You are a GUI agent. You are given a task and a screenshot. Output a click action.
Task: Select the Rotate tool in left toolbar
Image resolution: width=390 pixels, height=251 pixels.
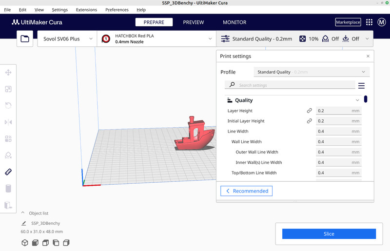click(x=8, y=105)
